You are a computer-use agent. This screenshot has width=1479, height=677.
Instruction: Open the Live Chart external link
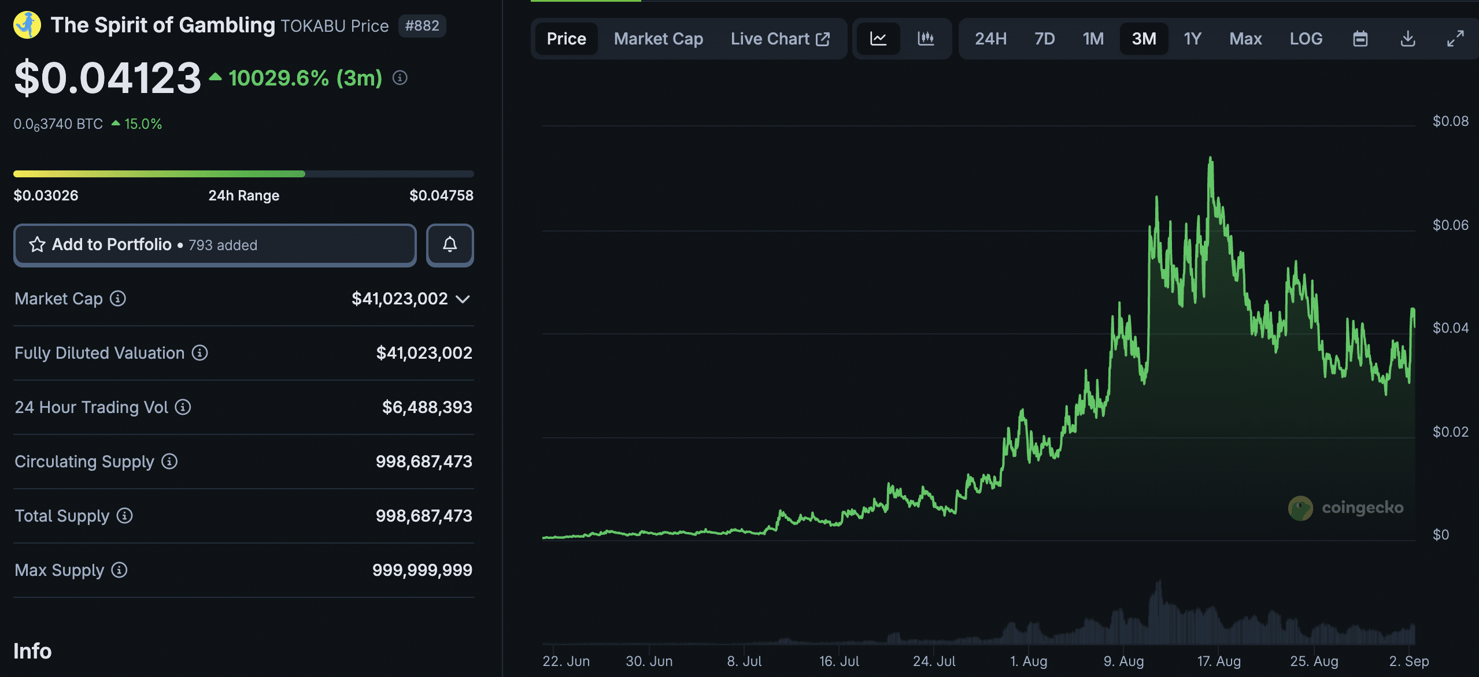click(780, 38)
